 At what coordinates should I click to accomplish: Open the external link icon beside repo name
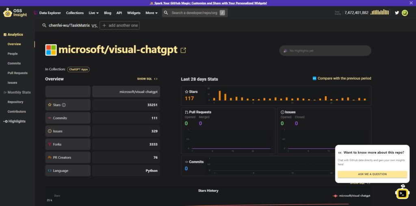click(183, 50)
